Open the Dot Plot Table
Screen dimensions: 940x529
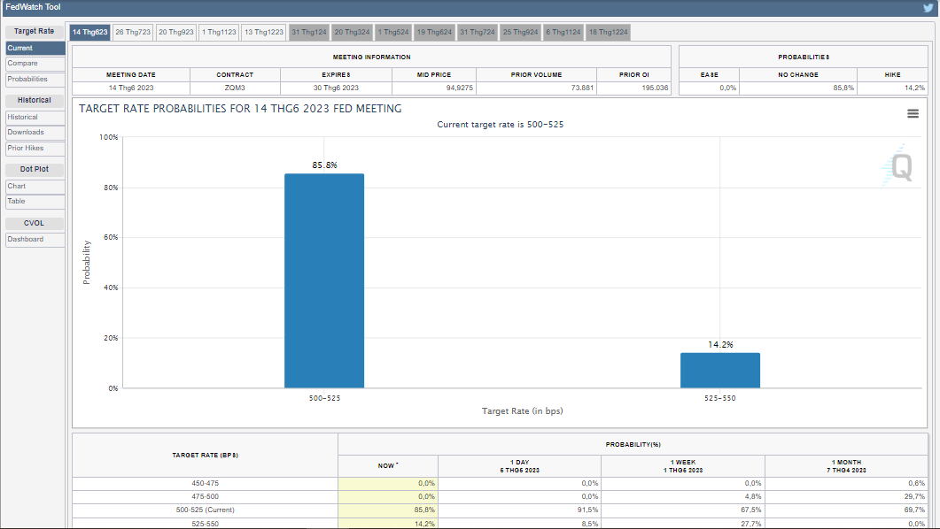(x=35, y=201)
